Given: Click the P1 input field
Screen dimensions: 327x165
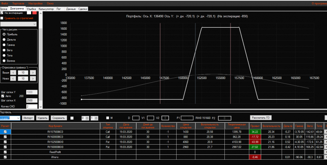Looking at the screenshot, I should pyautogui.click(x=187, y=118).
